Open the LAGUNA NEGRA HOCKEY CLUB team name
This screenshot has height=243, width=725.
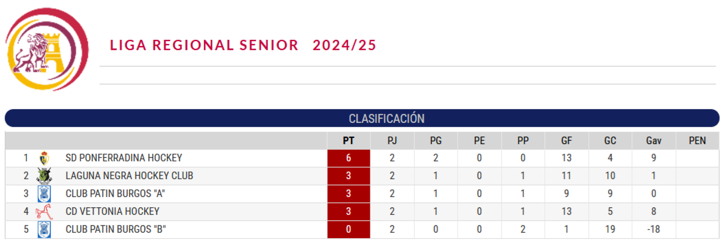[x=129, y=175]
